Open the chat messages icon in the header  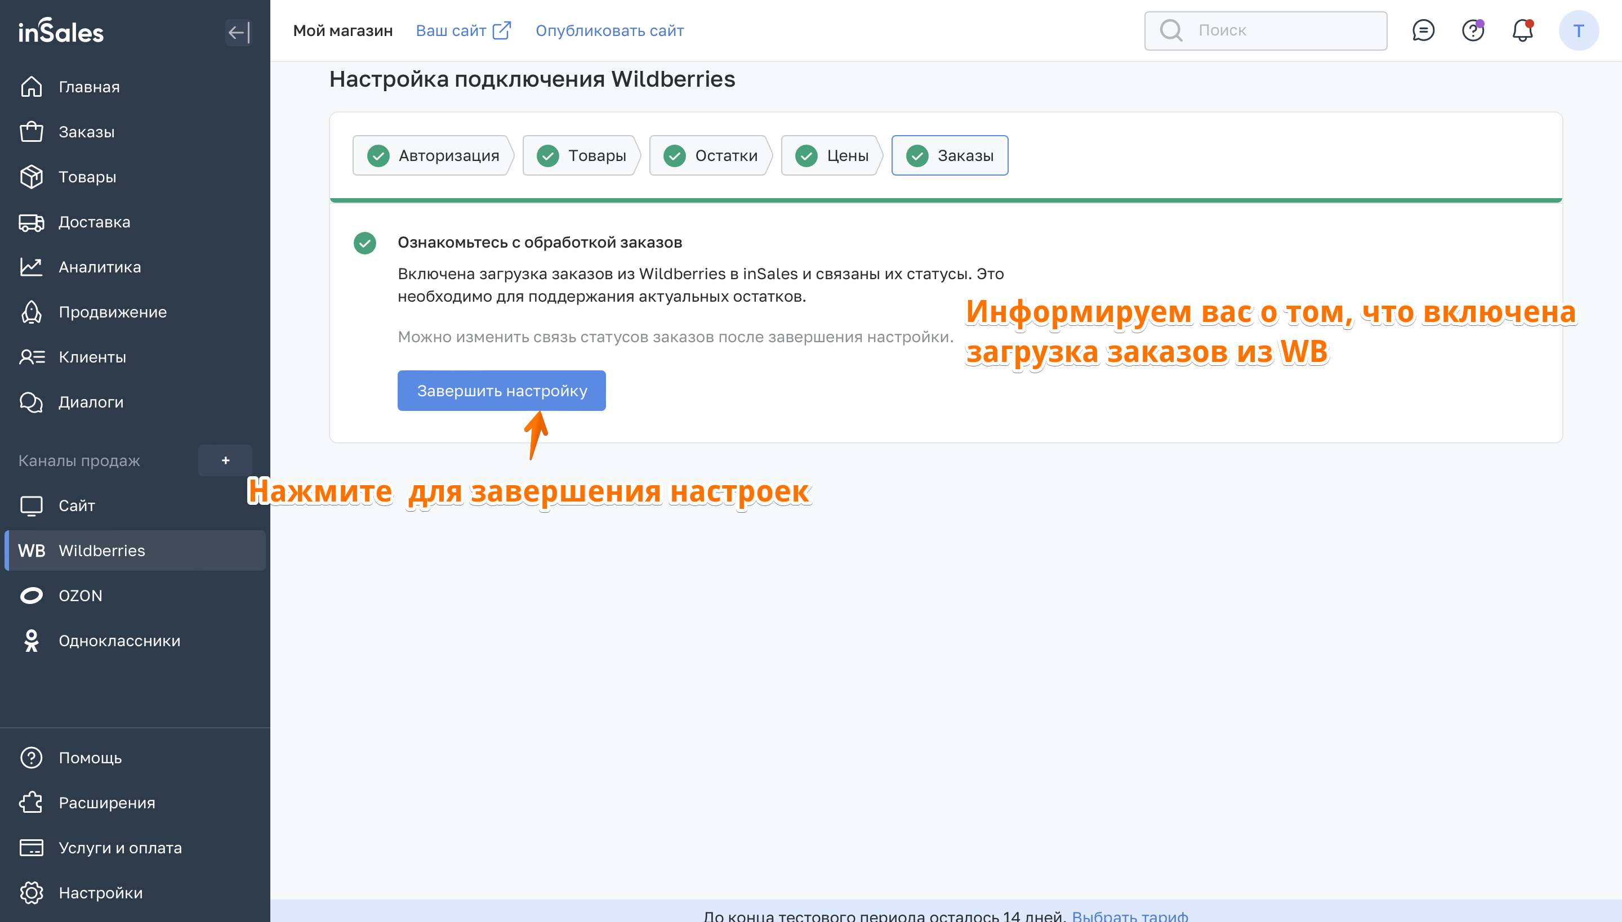pyautogui.click(x=1423, y=30)
